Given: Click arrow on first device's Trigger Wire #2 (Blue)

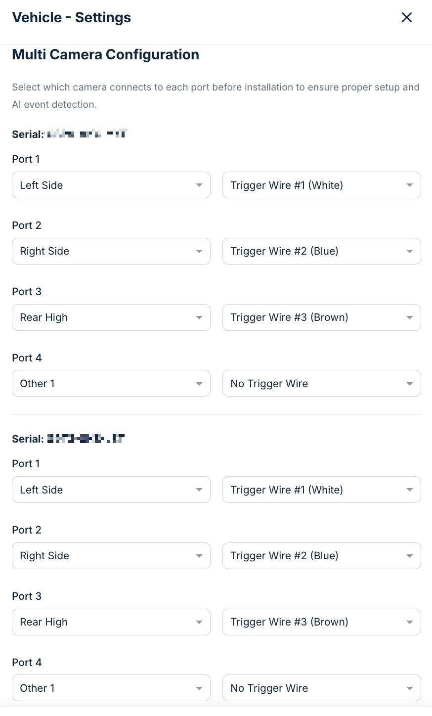Looking at the screenshot, I should pos(409,251).
